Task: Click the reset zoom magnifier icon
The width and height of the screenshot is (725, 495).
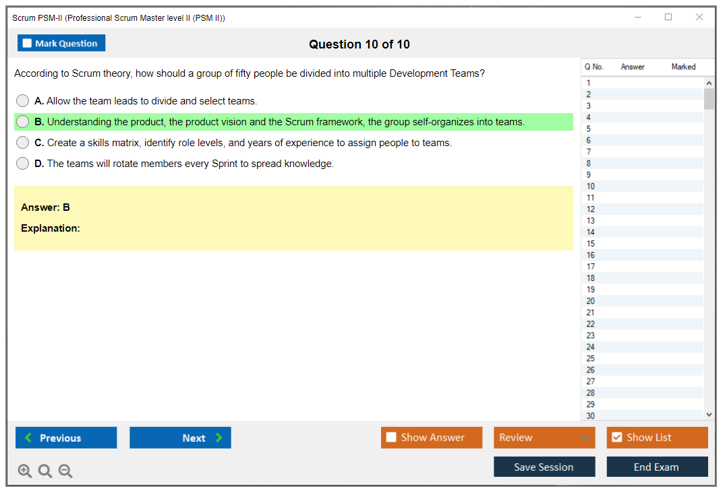Action: point(45,471)
